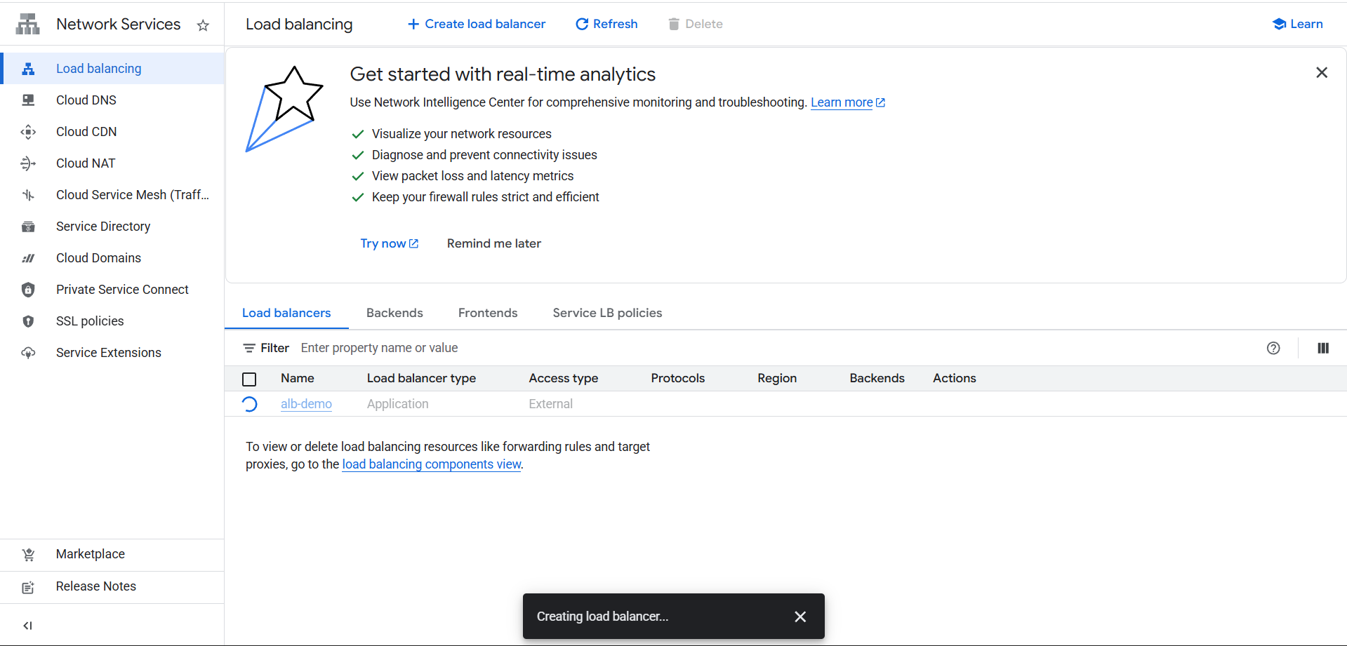Click the Private Service Connect shield icon
1347x646 pixels.
[x=28, y=290]
